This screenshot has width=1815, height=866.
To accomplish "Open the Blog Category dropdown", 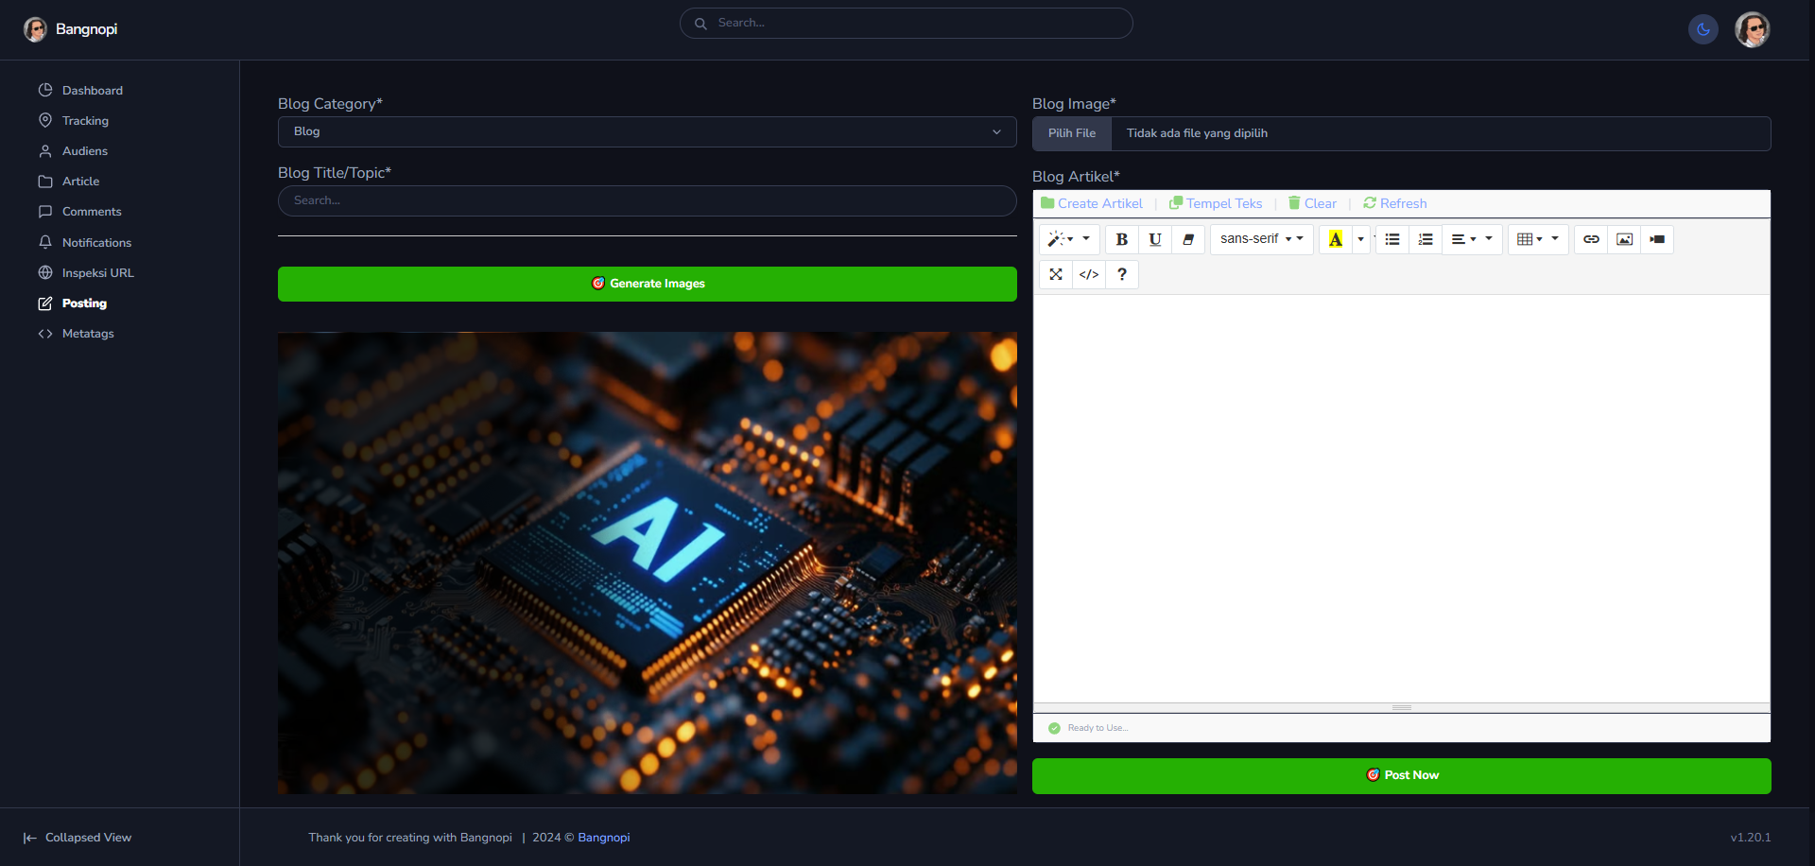I will [647, 131].
